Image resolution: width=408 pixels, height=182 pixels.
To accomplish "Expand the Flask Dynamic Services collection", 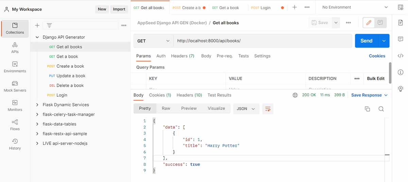I will point(37,105).
